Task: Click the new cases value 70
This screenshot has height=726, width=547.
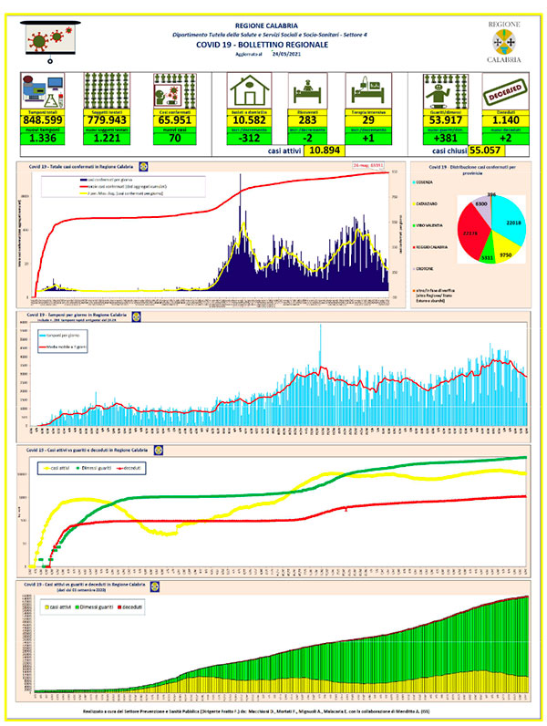Action: (x=175, y=138)
